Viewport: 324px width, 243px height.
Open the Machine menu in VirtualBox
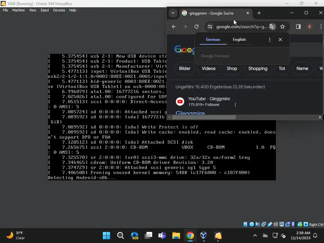point(18,10)
